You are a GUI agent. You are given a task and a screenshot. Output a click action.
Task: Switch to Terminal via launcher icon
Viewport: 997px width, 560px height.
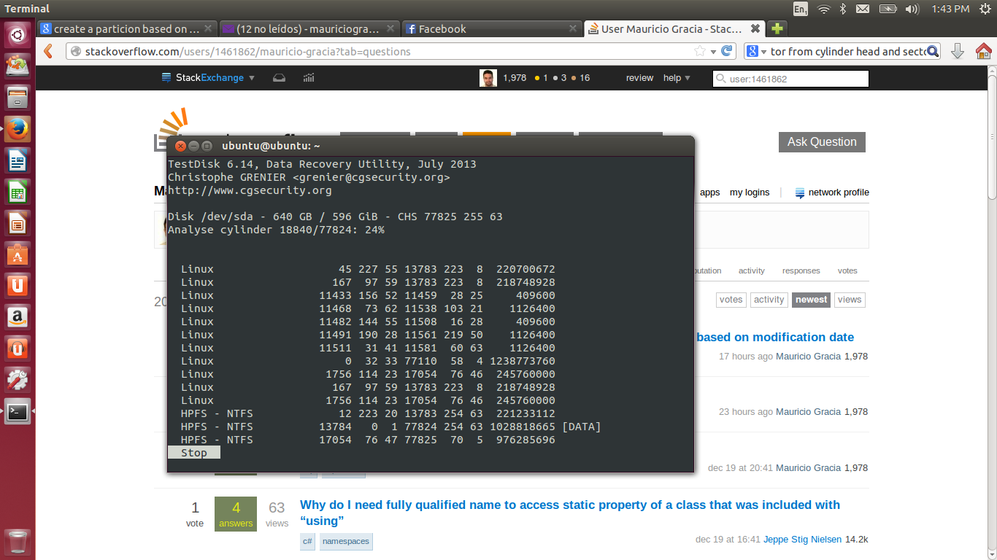tap(18, 411)
